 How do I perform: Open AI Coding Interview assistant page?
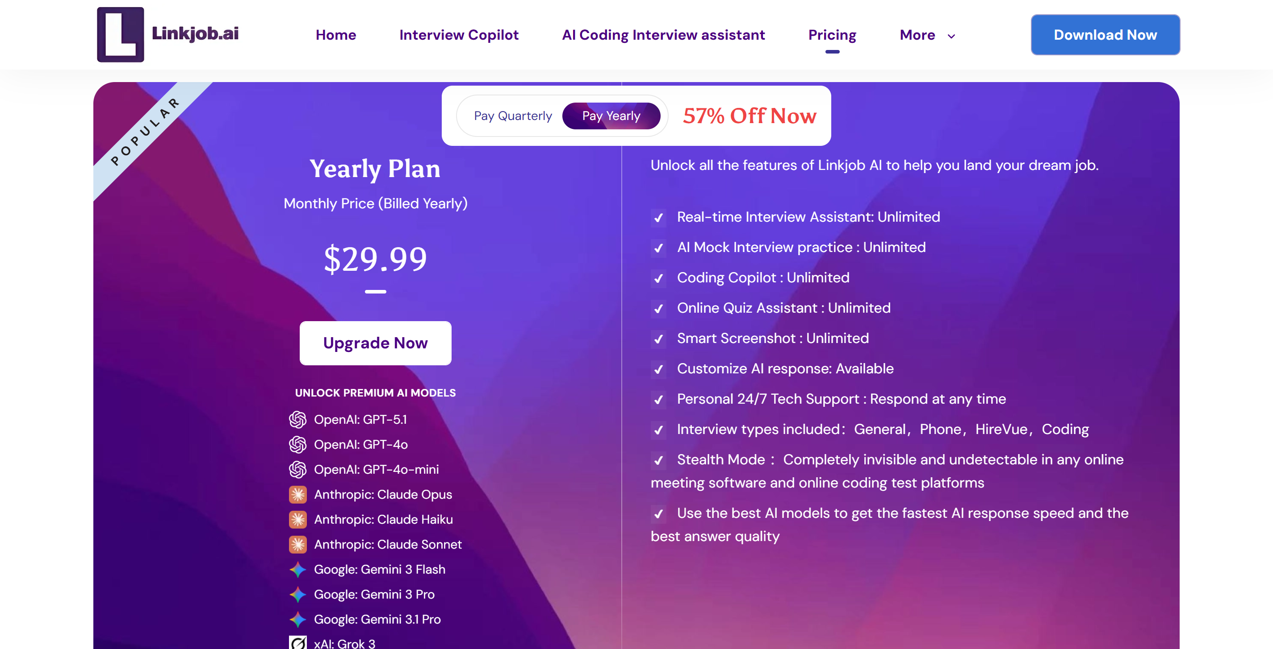pos(663,35)
